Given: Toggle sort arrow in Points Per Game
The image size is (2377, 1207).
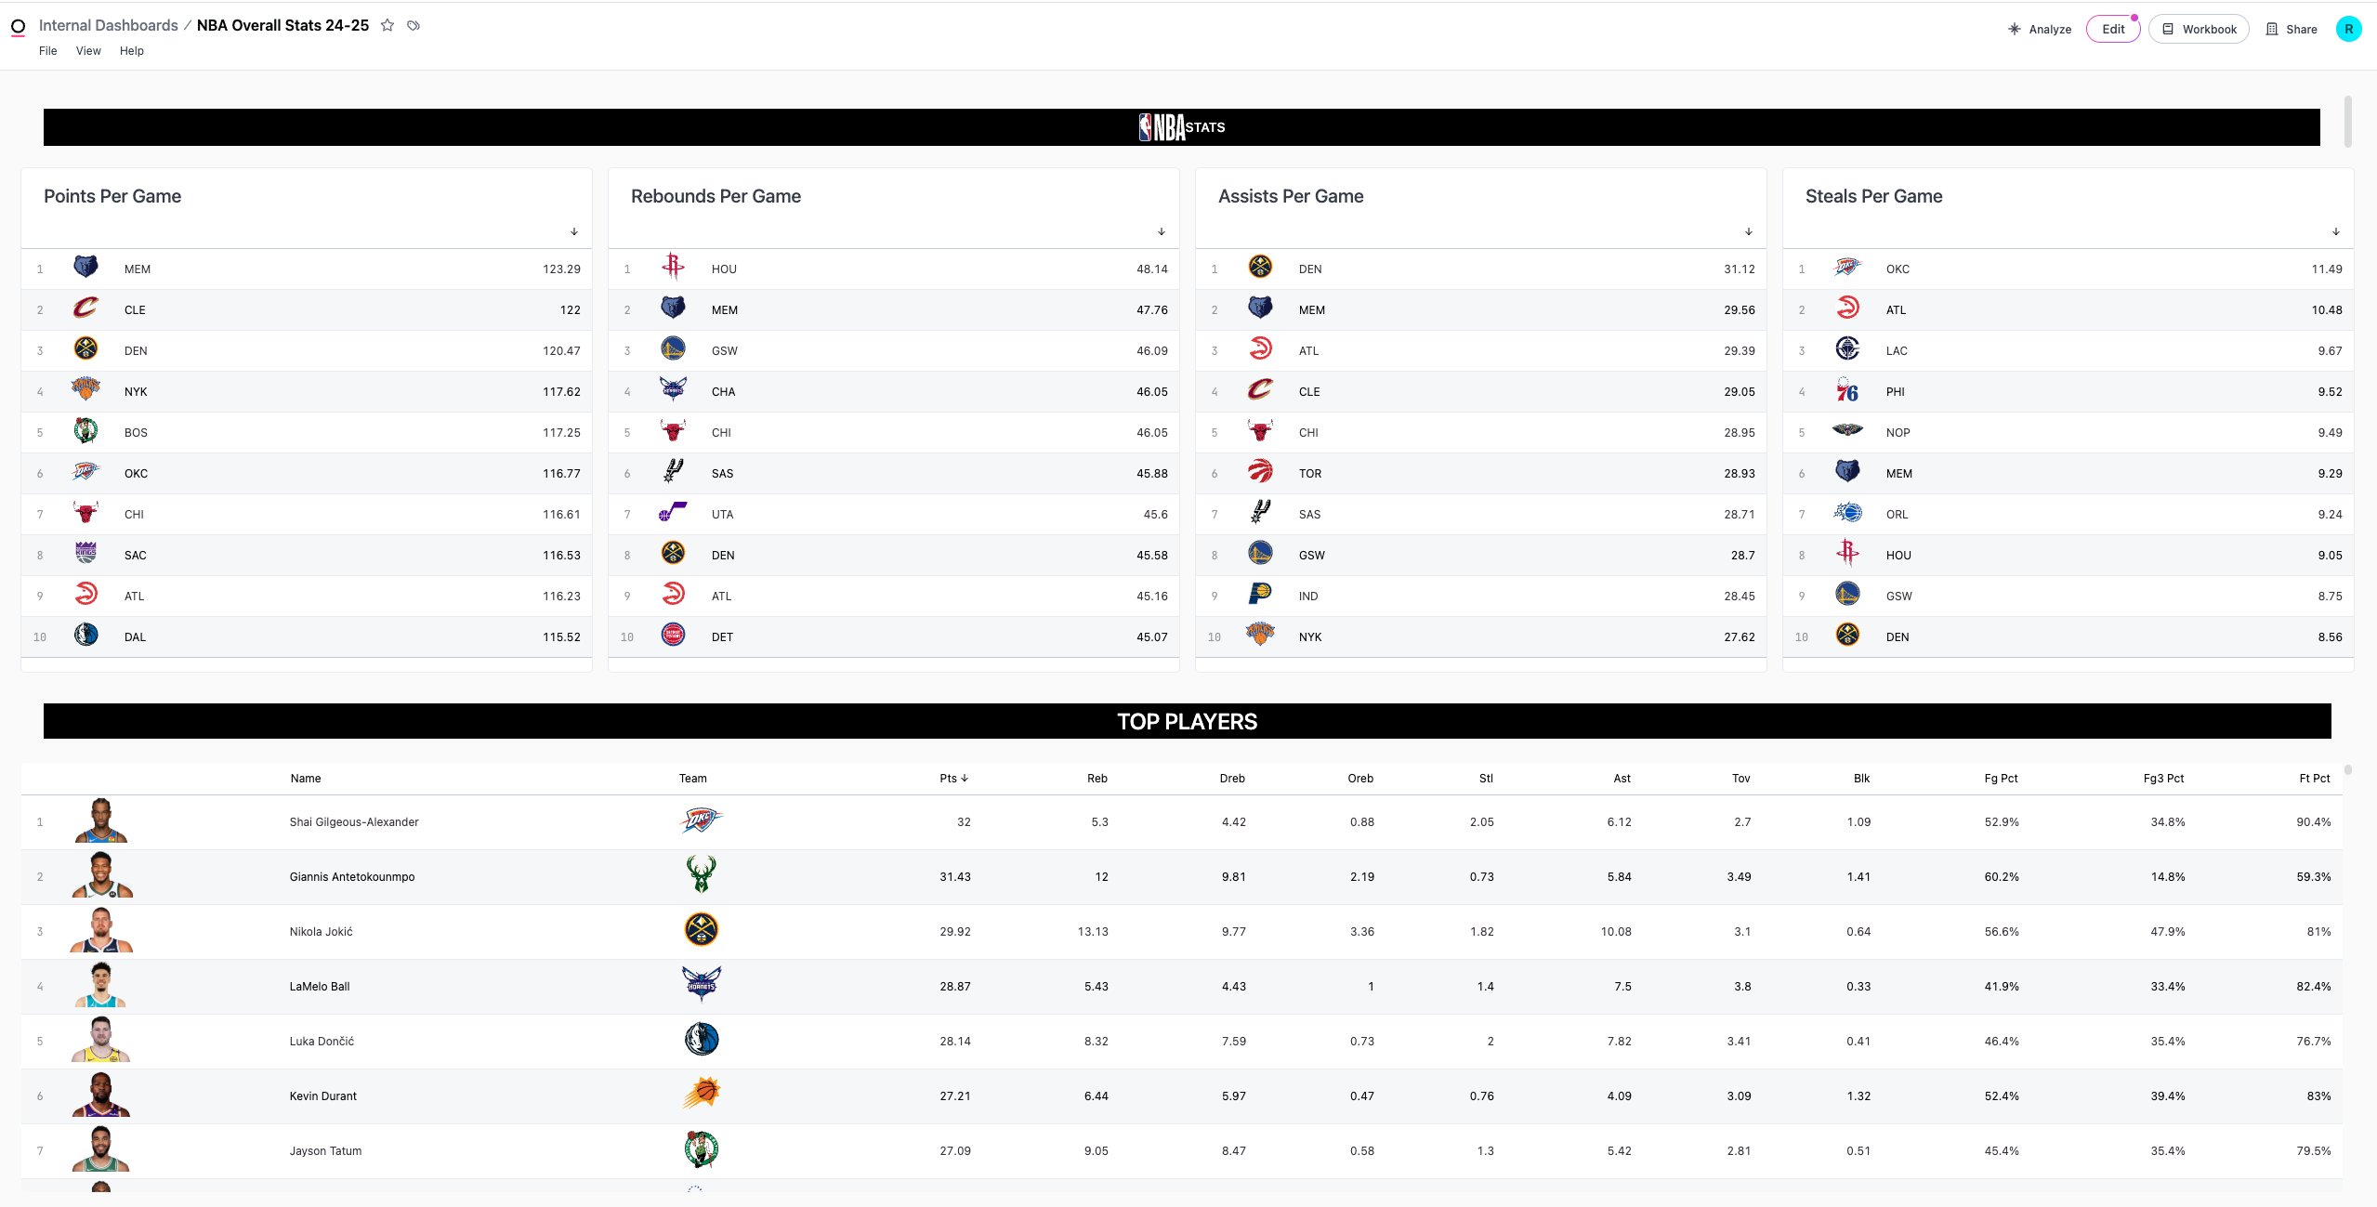Looking at the screenshot, I should tap(574, 231).
